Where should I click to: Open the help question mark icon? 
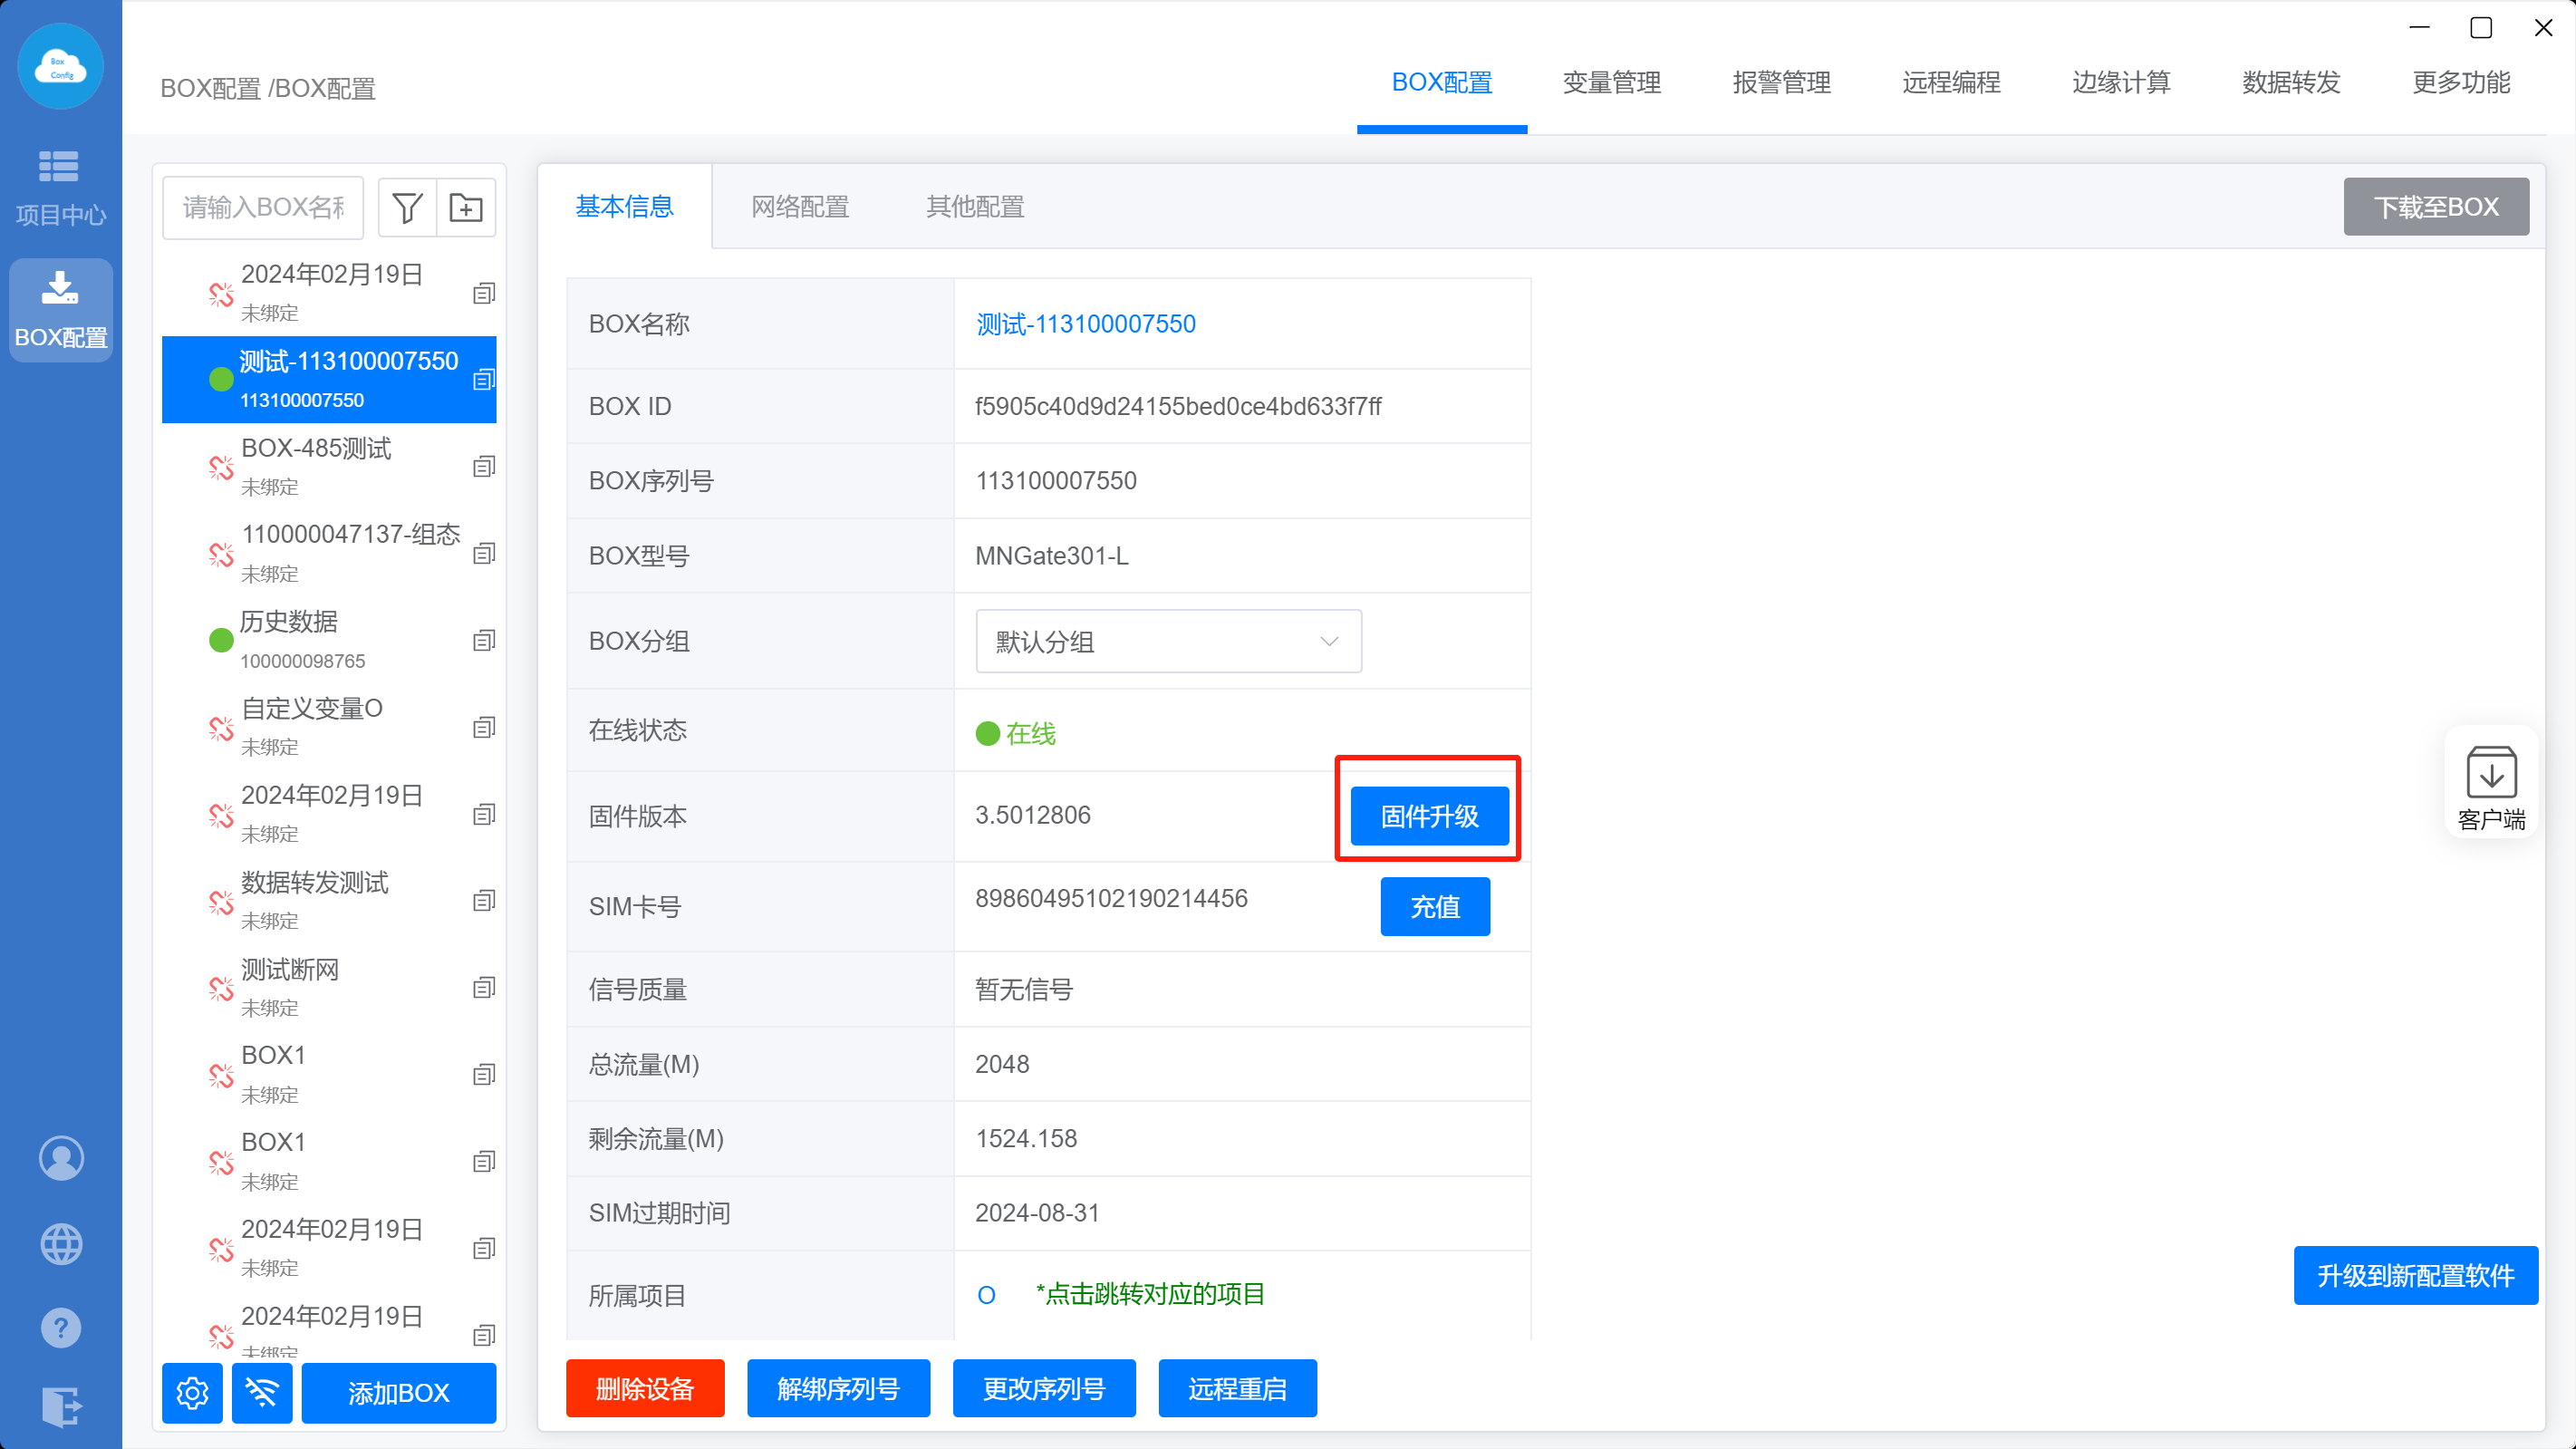(61, 1328)
